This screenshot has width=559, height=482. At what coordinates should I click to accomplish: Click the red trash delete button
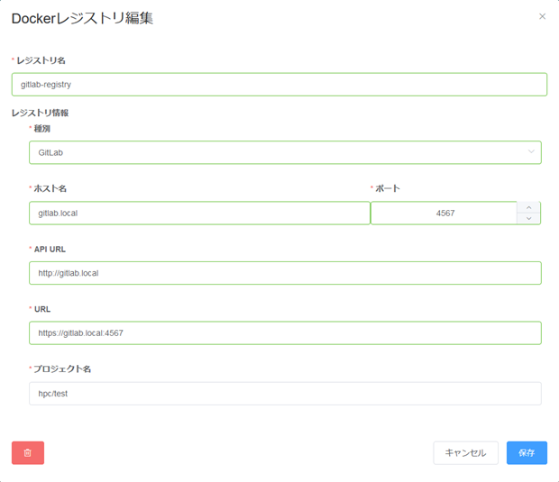click(28, 453)
